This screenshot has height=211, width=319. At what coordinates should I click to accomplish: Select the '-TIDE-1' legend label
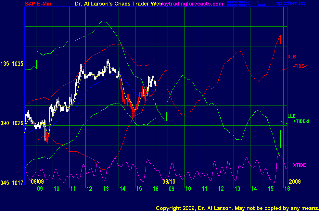pyautogui.click(x=300, y=66)
